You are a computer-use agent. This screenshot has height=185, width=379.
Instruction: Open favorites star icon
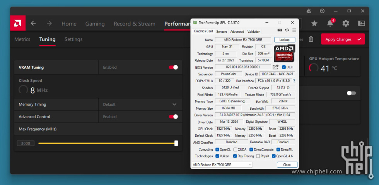point(314,24)
